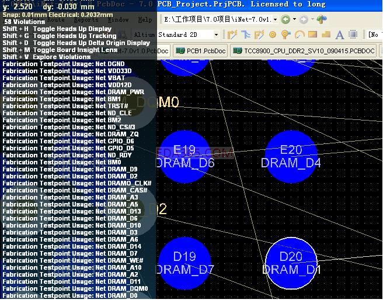This screenshot has height=306, width=390.
Task: Pick the Place Arc tool
Action: 300,35
